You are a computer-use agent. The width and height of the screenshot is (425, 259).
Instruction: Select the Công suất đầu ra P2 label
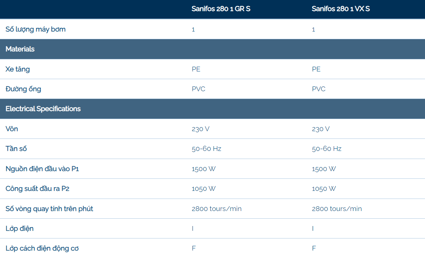click(37, 189)
